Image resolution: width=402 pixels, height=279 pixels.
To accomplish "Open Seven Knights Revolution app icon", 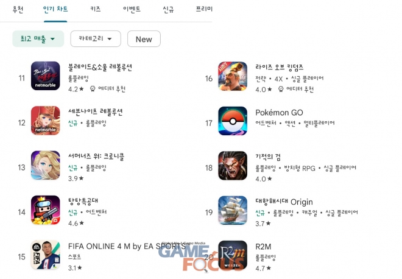I will [46, 121].
